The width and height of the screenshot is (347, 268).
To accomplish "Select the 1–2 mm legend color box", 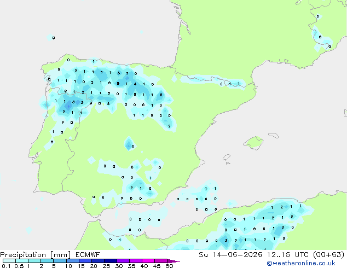I will (34, 261).
